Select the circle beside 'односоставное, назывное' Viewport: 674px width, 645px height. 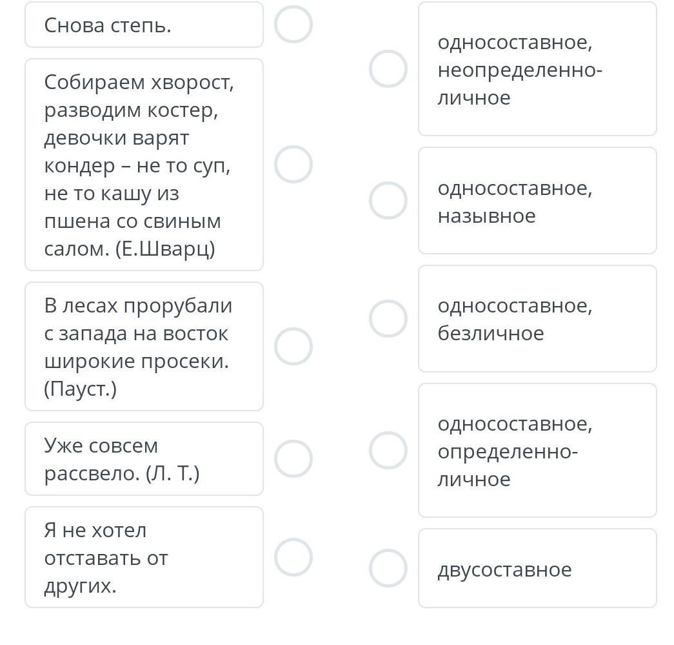388,200
